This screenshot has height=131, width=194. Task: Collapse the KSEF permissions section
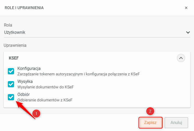(181, 58)
